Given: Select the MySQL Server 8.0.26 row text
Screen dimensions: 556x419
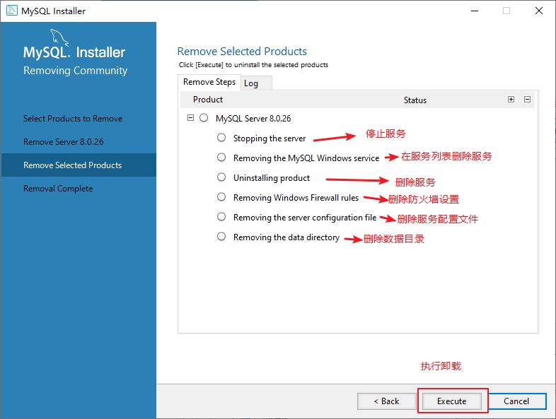Looking at the screenshot, I should point(253,119).
